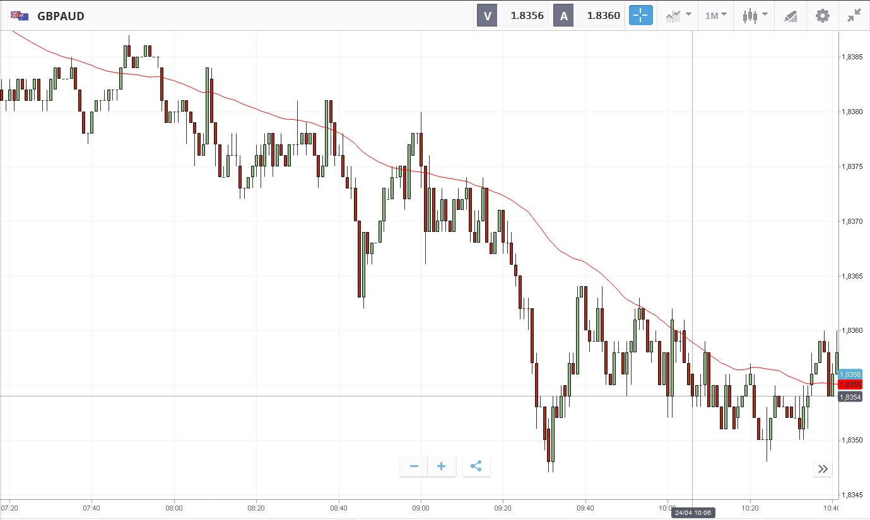Image resolution: width=870 pixels, height=520 pixels.
Task: Open the compare chart dropdown
Action: [x=678, y=16]
